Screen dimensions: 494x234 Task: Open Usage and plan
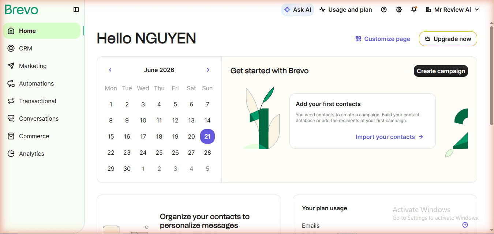coord(346,10)
